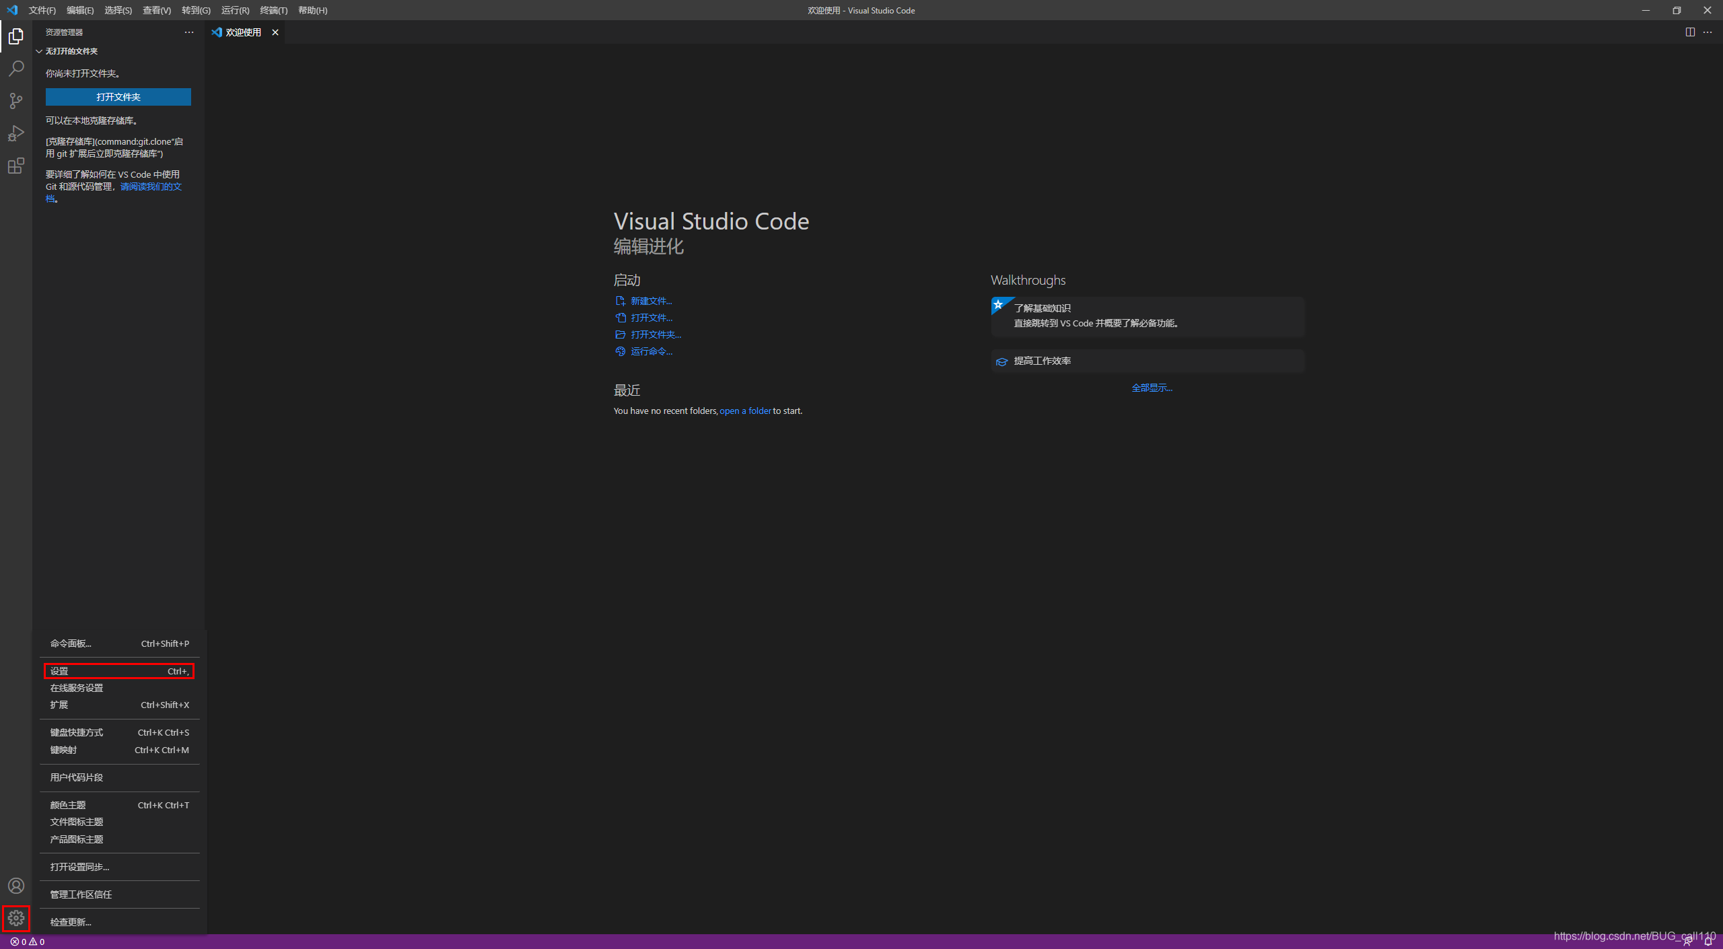Image resolution: width=1723 pixels, height=949 pixels.
Task: Open the 选择(S) menu
Action: click(x=118, y=10)
